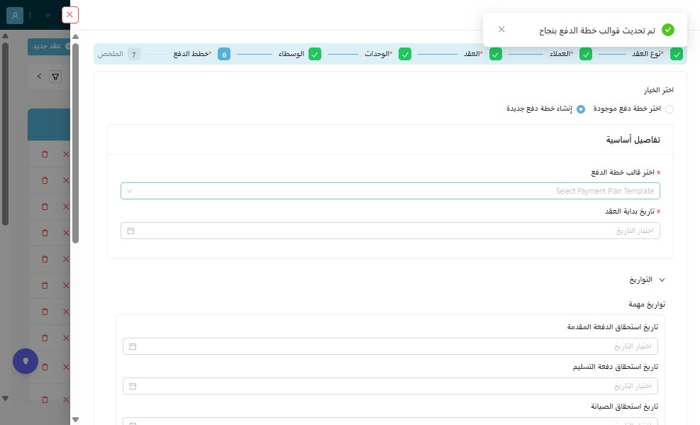Viewport: 700px width, 425px height.
Task: Select the إنشاء خطة دفع جديدة option
Action: (x=581, y=109)
